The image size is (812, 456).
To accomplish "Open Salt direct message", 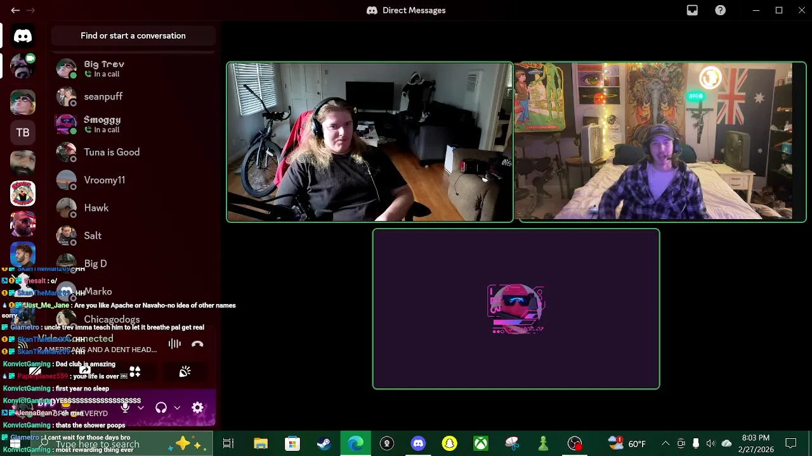I will tap(133, 236).
